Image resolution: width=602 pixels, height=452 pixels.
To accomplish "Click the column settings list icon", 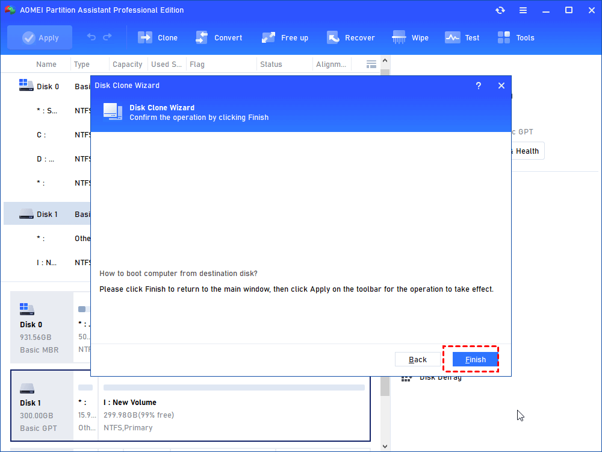I will 371,64.
